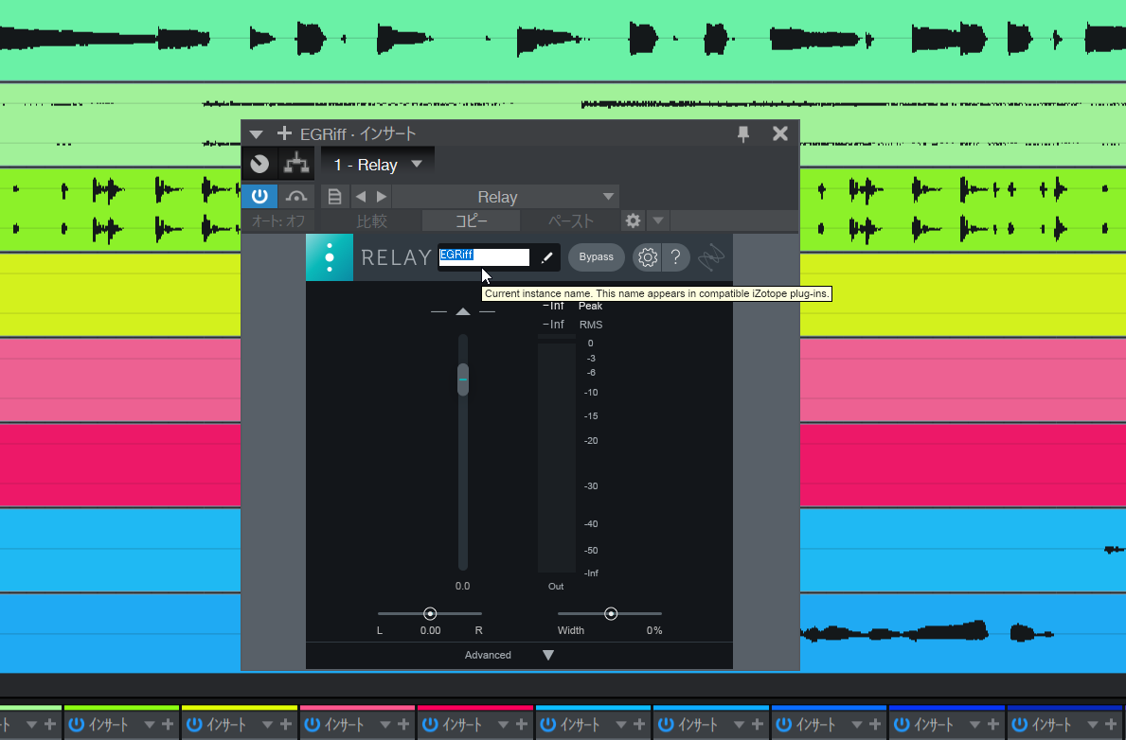Add insert with plus on pink strip

403,724
